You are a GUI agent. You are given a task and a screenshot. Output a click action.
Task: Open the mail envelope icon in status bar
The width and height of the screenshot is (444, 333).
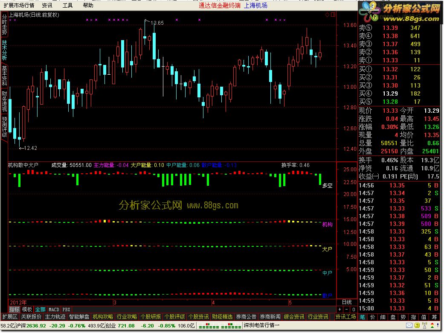(409, 325)
